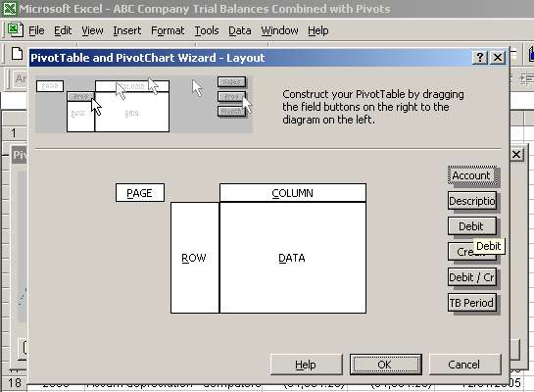Open the Format menu
The image size is (534, 392).
tap(168, 30)
